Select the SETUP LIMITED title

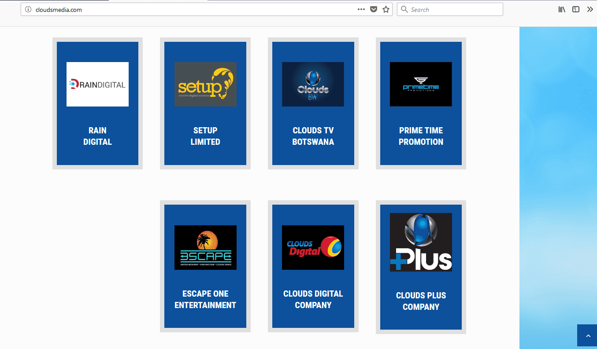[205, 136]
